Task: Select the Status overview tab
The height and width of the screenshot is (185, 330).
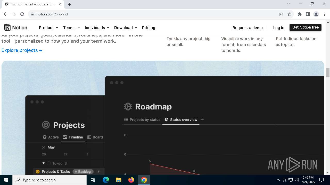Action: tap(181, 119)
